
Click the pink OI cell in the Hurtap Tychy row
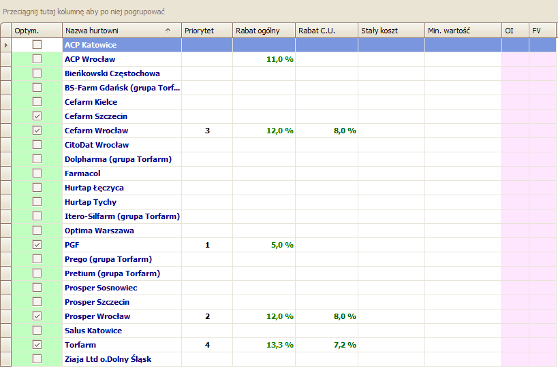point(515,202)
